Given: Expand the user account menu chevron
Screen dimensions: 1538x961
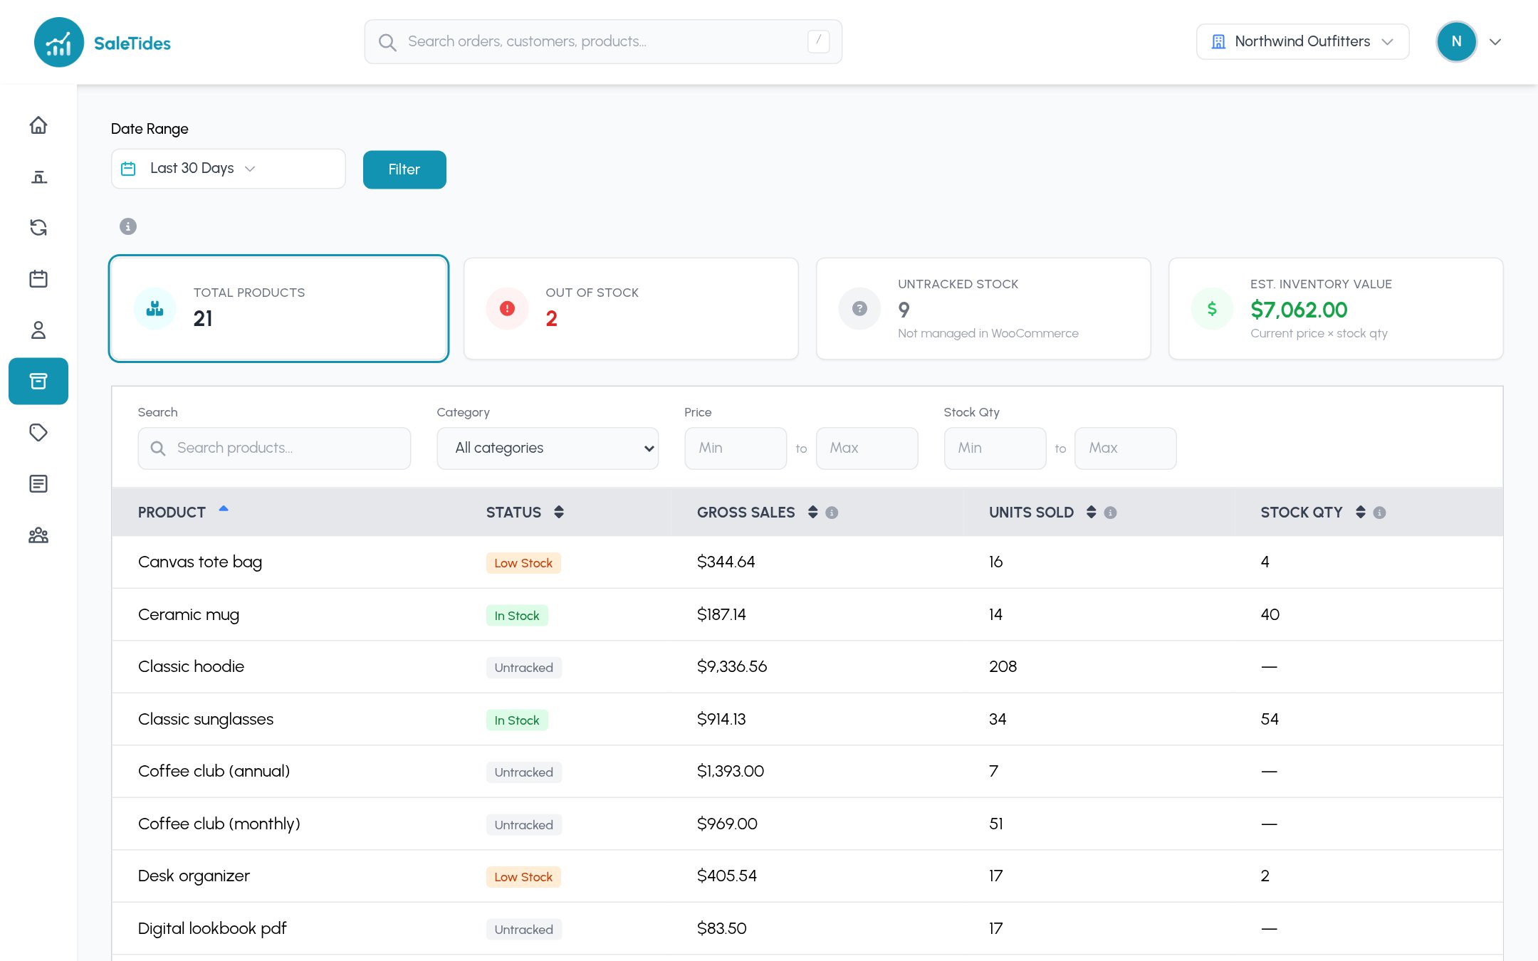Looking at the screenshot, I should coord(1495,42).
